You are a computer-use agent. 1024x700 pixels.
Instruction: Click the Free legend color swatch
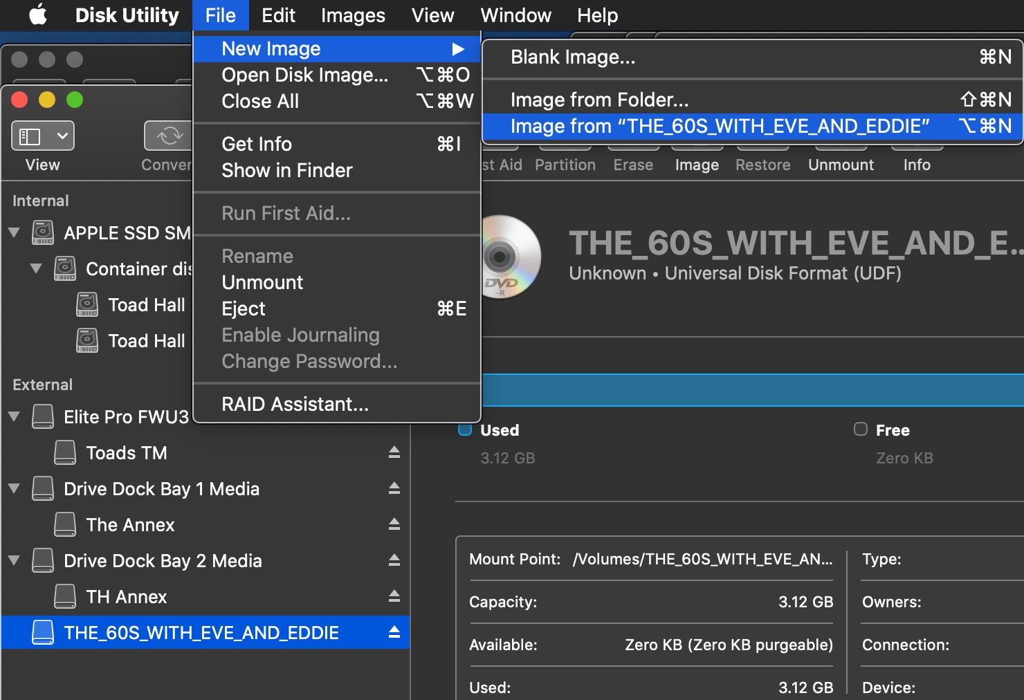point(860,429)
